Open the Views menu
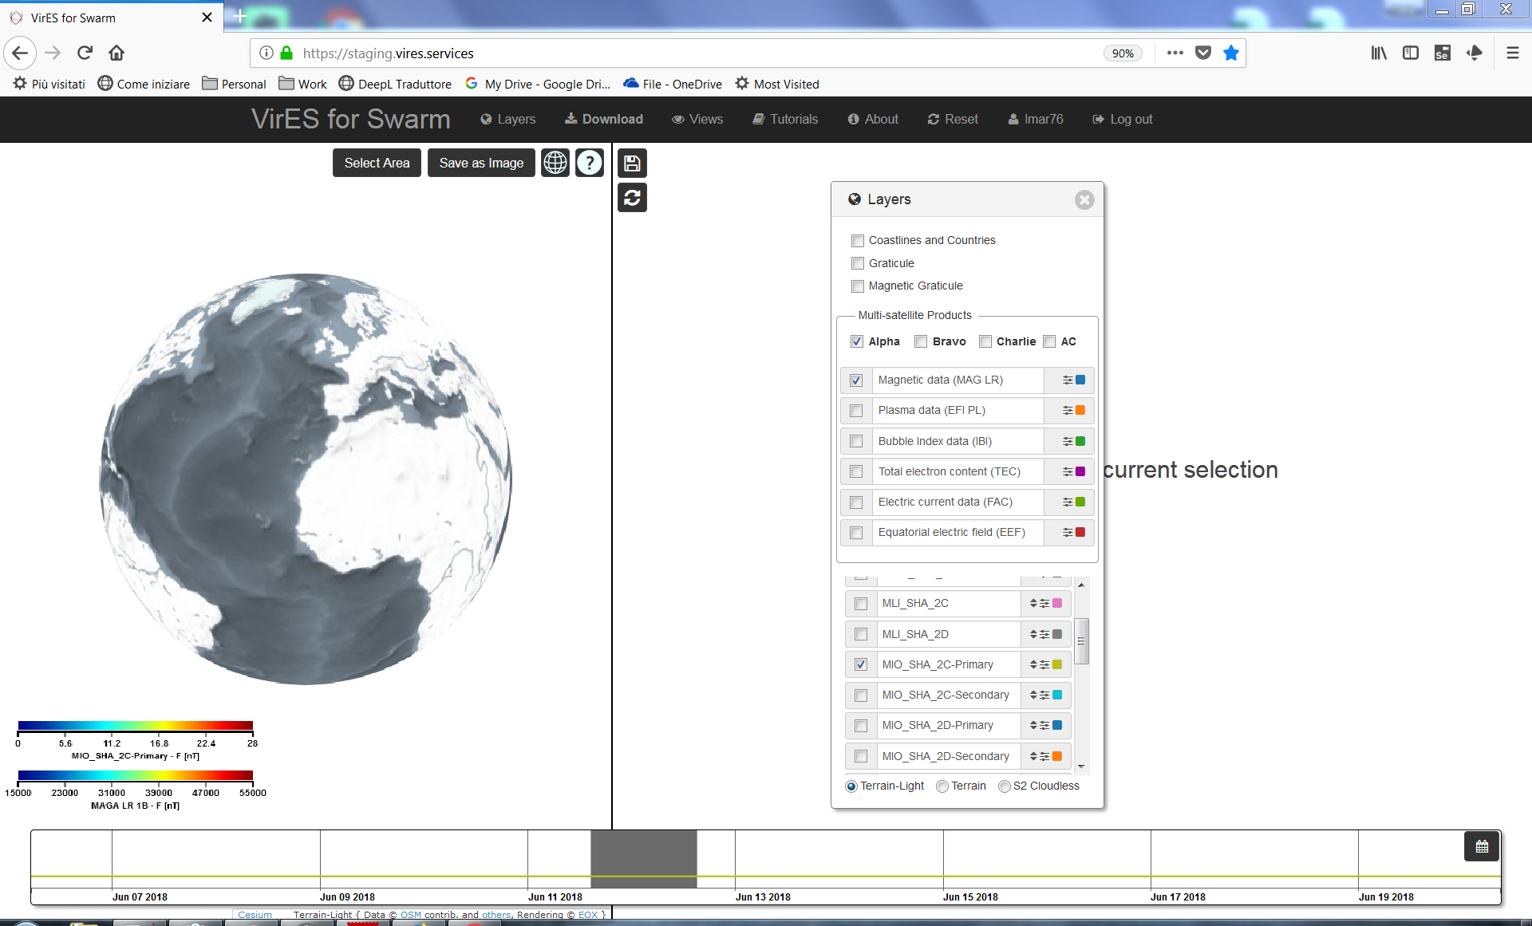 coord(697,119)
